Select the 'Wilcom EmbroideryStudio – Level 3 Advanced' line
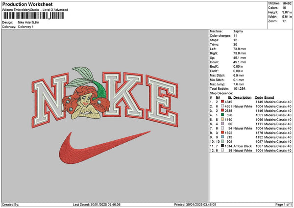The height and width of the screenshot is (208, 294). pos(35,10)
